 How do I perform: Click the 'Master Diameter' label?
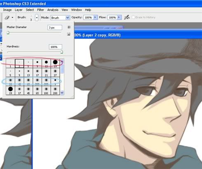pyautogui.click(x=16, y=27)
